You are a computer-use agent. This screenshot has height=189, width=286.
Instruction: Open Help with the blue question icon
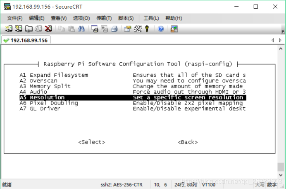pos(161,29)
